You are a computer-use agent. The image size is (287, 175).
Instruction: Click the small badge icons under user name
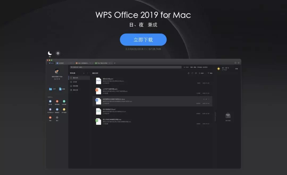click(57, 79)
